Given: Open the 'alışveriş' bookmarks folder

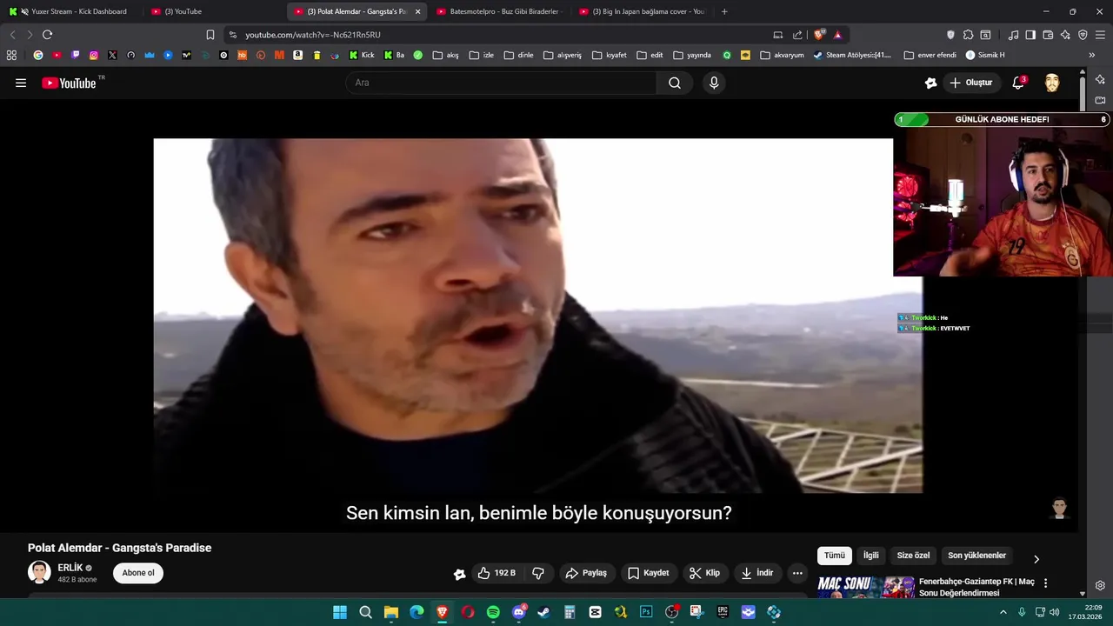Looking at the screenshot, I should coord(563,55).
